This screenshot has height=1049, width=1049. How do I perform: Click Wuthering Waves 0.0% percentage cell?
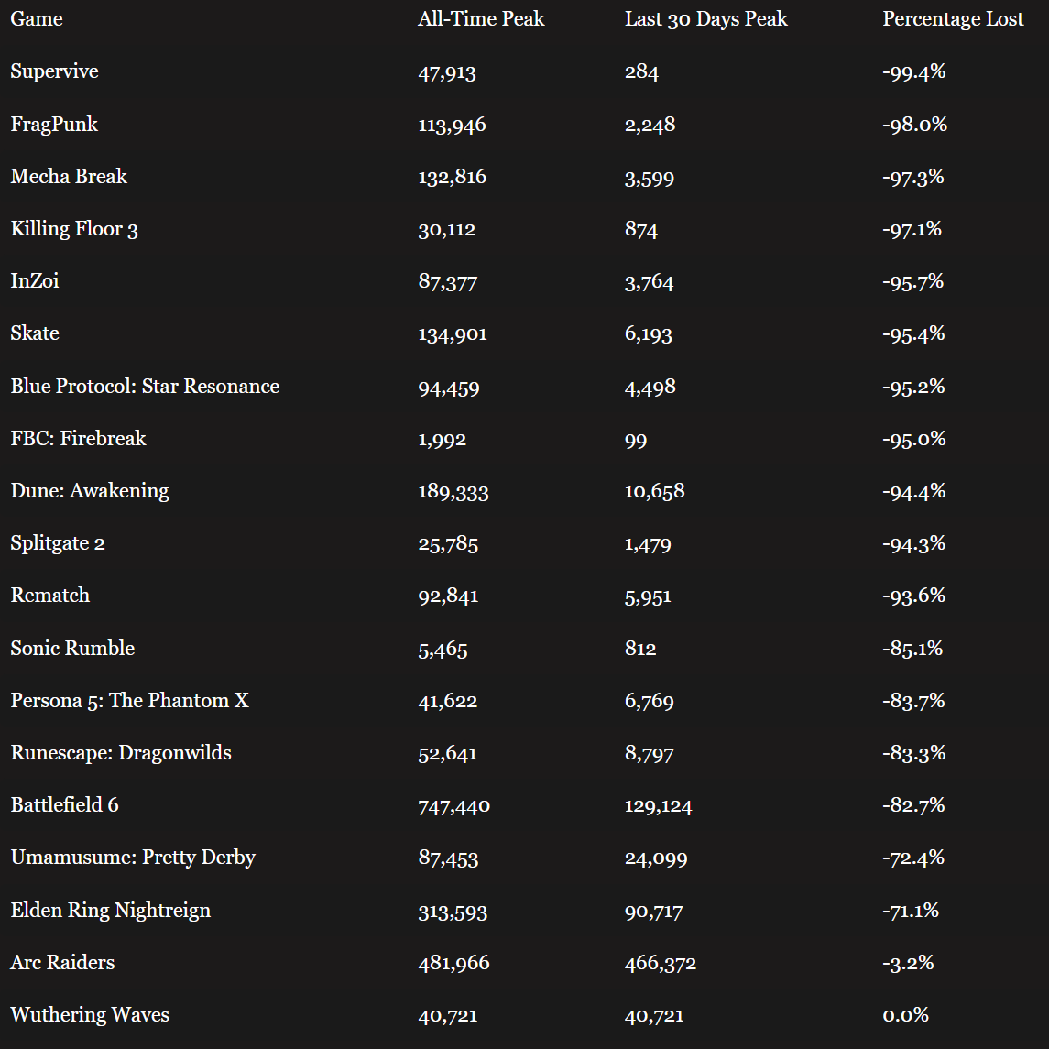pos(905,1015)
